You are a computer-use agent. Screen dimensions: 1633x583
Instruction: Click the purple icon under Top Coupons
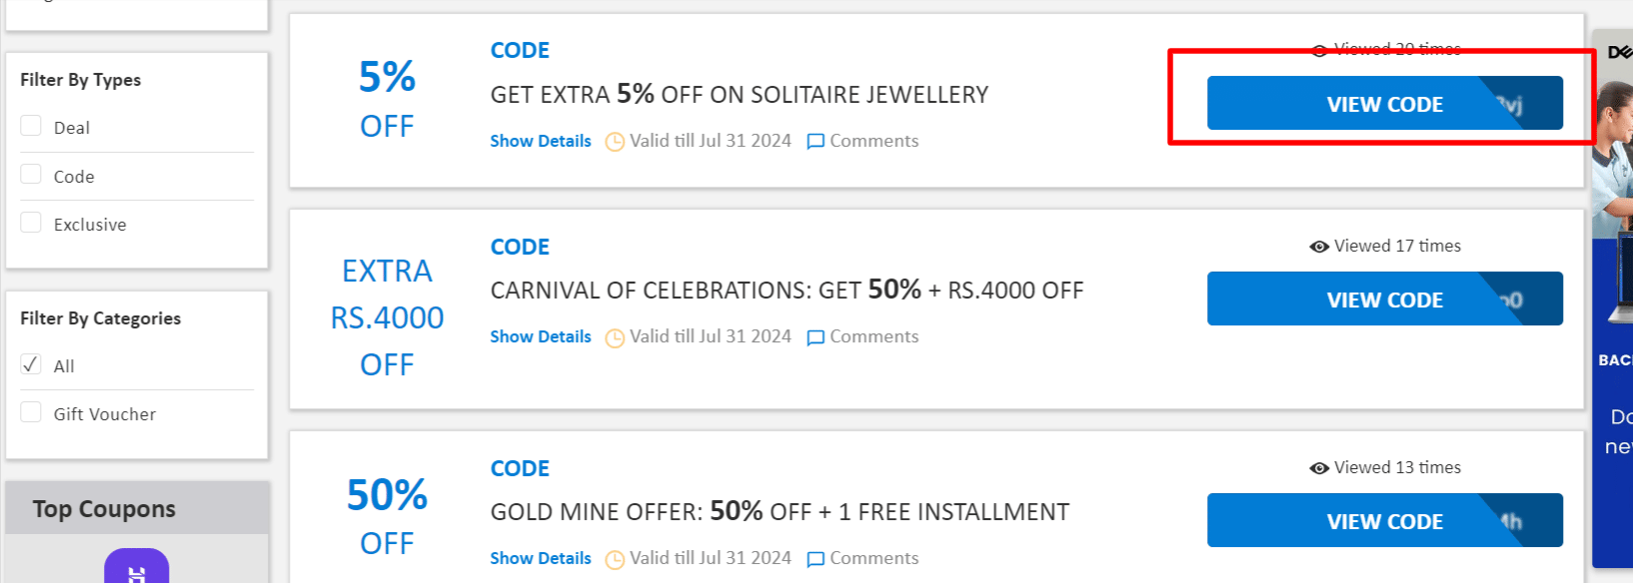point(136,569)
